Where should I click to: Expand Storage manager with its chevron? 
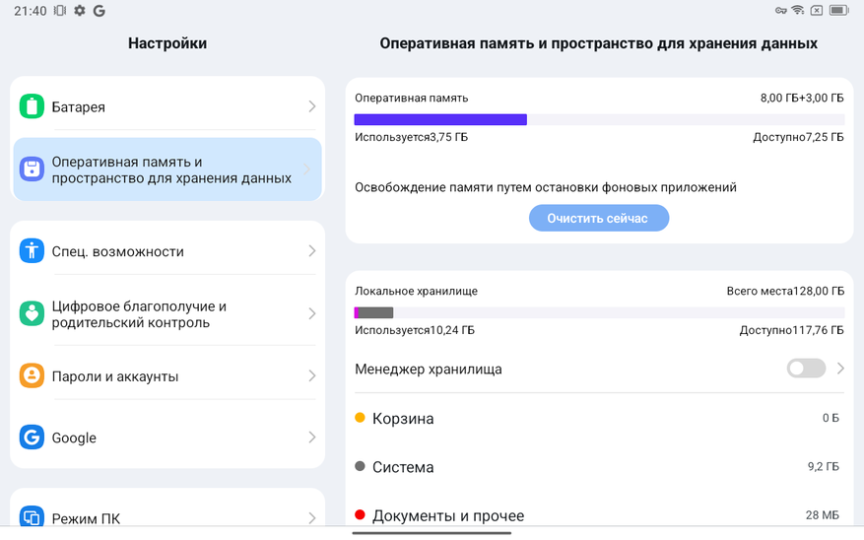(840, 369)
